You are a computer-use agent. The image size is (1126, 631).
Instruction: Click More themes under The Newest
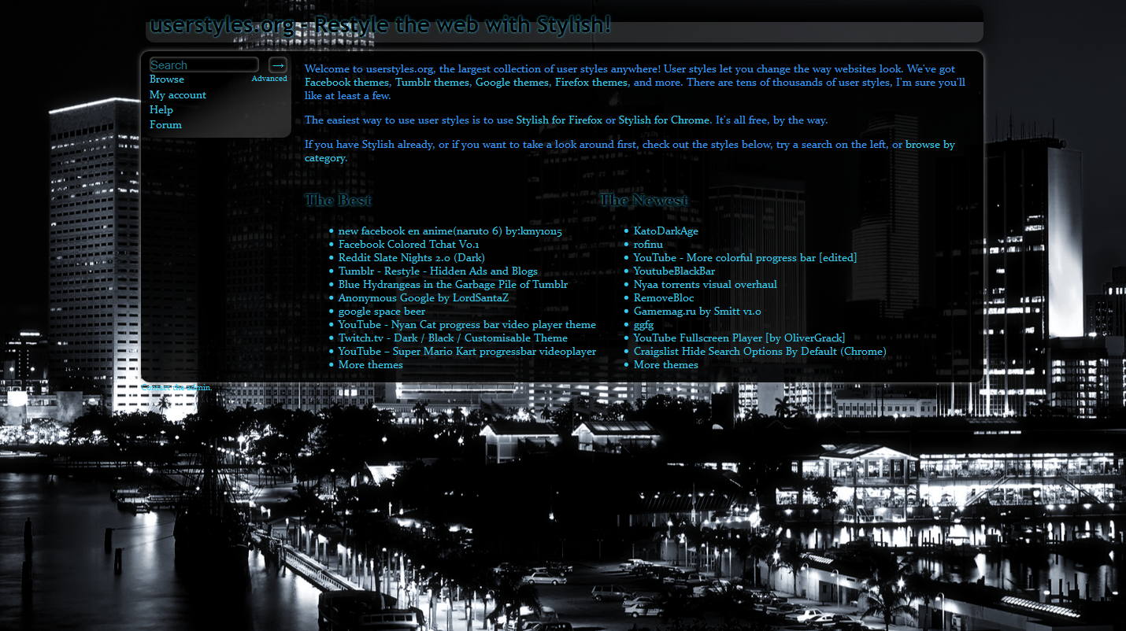666,365
